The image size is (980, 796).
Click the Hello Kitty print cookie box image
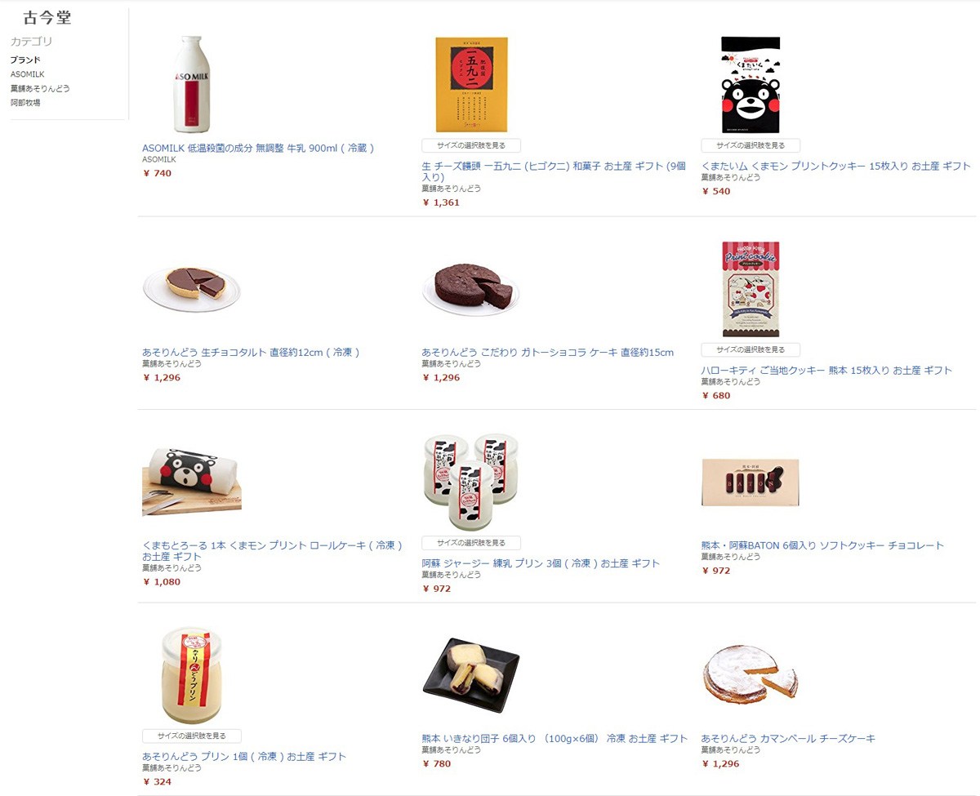click(751, 289)
